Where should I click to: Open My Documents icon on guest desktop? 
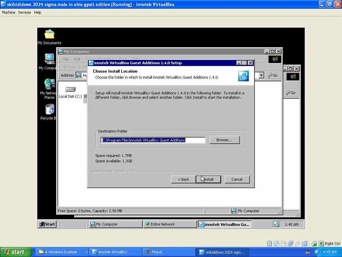click(x=49, y=37)
